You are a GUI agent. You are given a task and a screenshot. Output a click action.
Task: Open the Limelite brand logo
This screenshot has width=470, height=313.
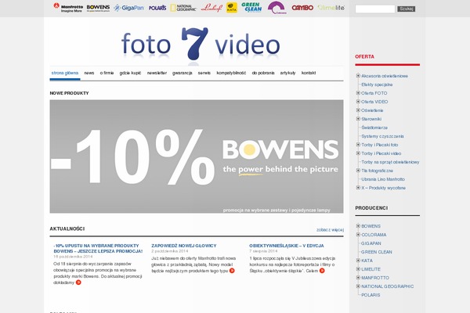(331, 8)
